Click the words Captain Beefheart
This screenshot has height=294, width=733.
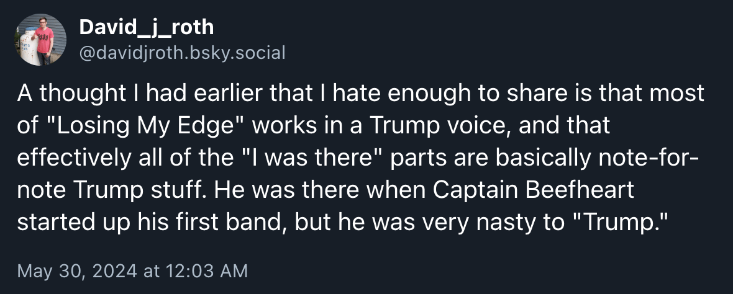pyautogui.click(x=532, y=190)
